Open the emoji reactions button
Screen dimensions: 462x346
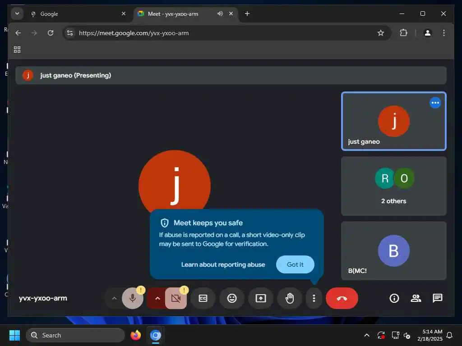[232, 298]
